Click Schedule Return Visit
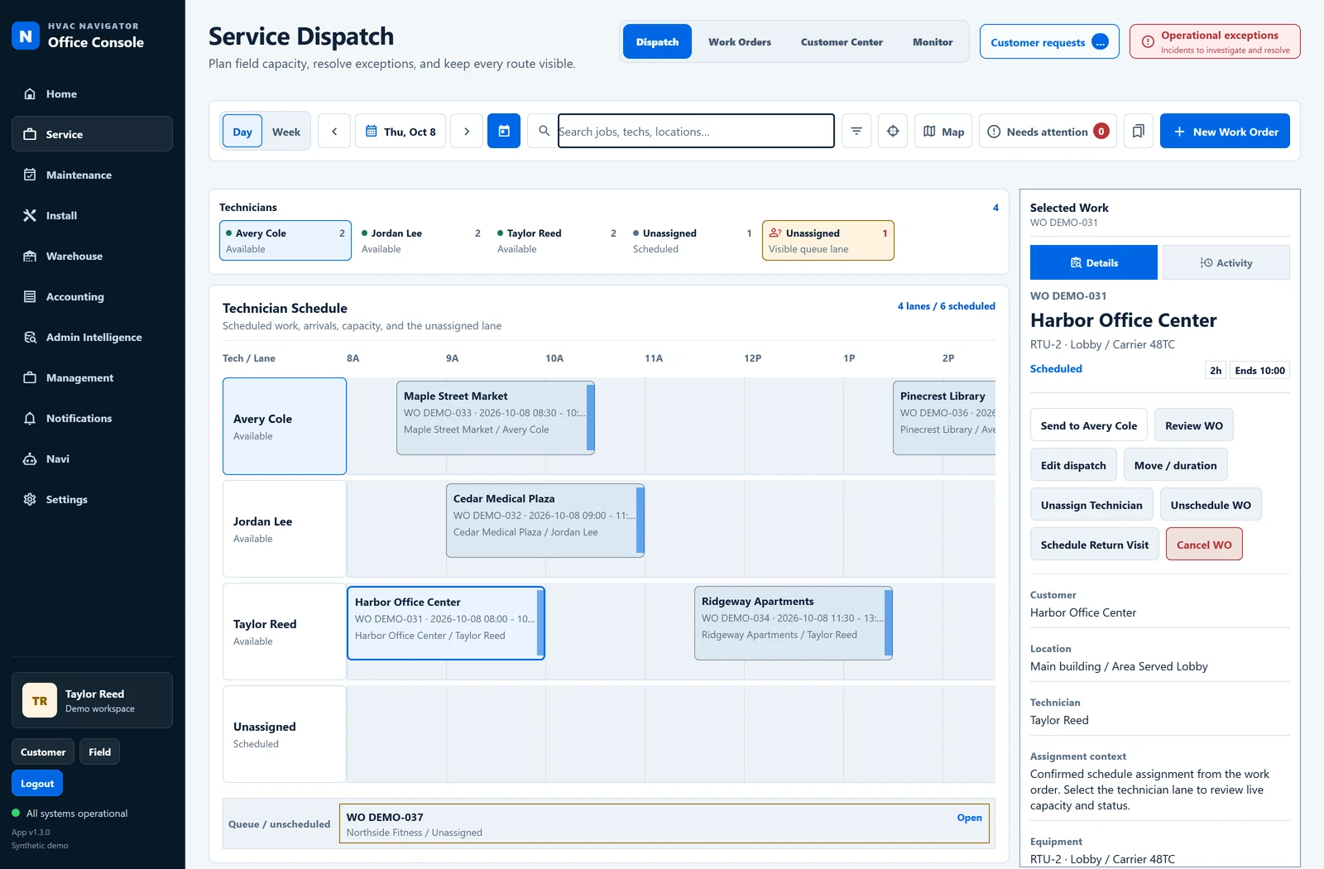 click(1095, 545)
